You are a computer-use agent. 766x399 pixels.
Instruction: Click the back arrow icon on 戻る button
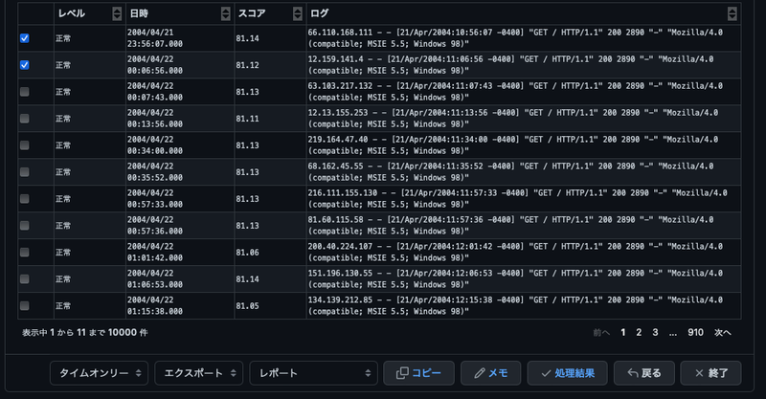[x=633, y=373]
